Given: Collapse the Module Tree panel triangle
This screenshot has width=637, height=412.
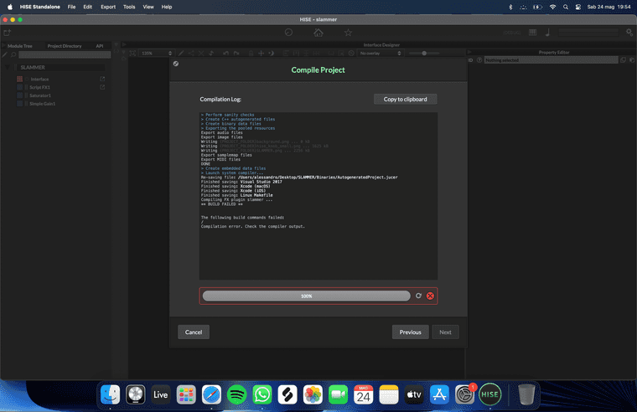Looking at the screenshot, I should coord(3,45).
